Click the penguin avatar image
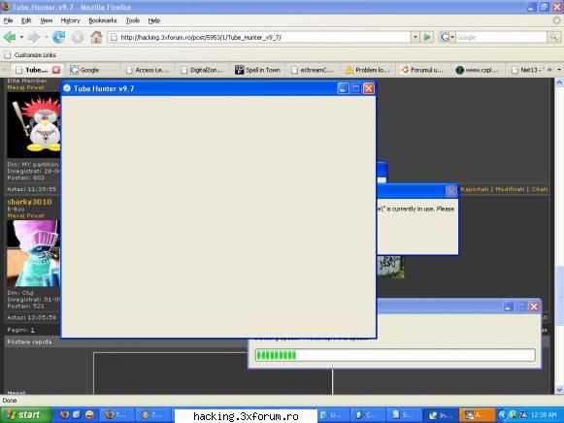Screen dimensions: 564x423 click(x=33, y=125)
